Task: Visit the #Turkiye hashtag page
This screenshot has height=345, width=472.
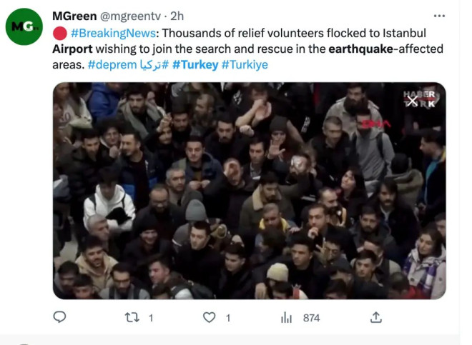Action: click(245, 65)
